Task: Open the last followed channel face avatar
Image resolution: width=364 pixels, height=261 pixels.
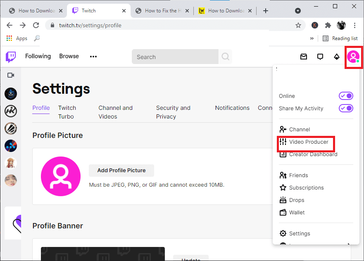Action: (11, 180)
